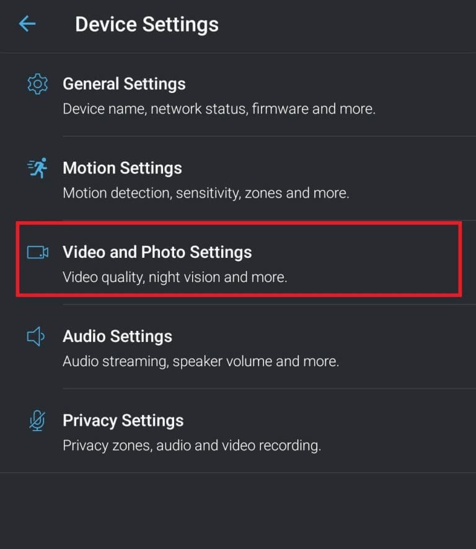
Task: Tap the Device Settings title
Action: pyautogui.click(x=146, y=25)
